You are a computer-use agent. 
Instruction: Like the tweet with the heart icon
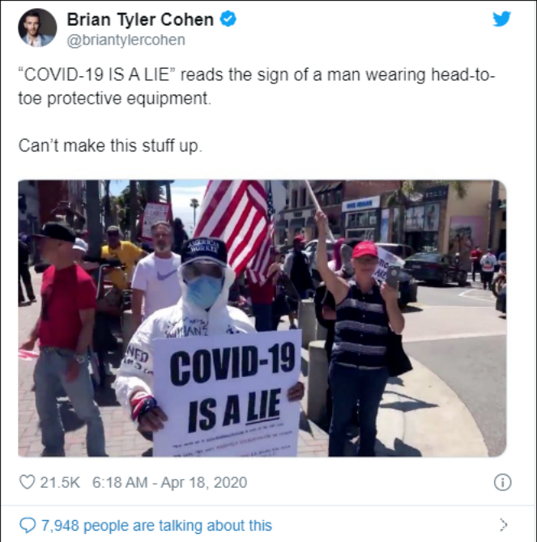[27, 482]
